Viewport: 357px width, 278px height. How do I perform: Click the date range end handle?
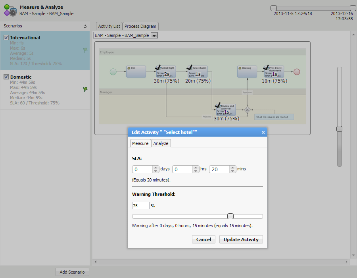click(x=353, y=8)
